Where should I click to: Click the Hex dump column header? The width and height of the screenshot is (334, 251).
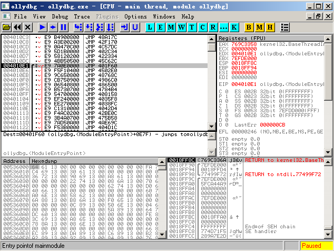(x=95, y=161)
